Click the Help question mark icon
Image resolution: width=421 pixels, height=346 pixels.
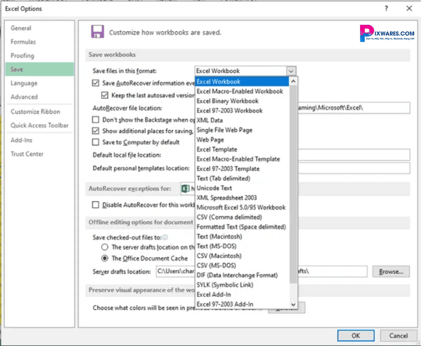click(386, 8)
